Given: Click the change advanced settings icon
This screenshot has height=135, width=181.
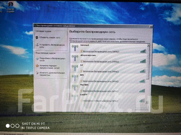Looking at the screenshot, I should click(x=37, y=73).
